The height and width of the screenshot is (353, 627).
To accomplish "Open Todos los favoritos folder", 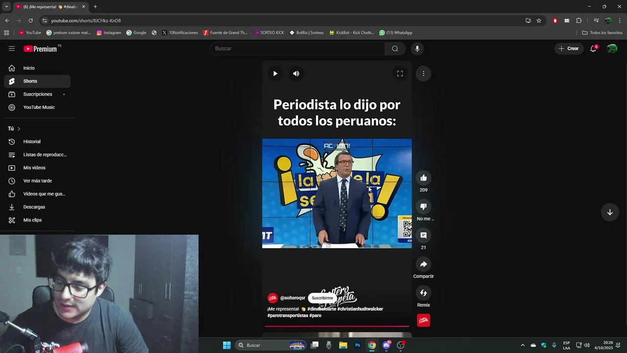I will [602, 33].
